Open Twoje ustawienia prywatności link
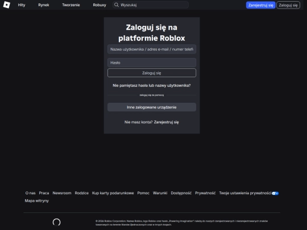This screenshot has height=230, width=307. pyautogui.click(x=245, y=193)
